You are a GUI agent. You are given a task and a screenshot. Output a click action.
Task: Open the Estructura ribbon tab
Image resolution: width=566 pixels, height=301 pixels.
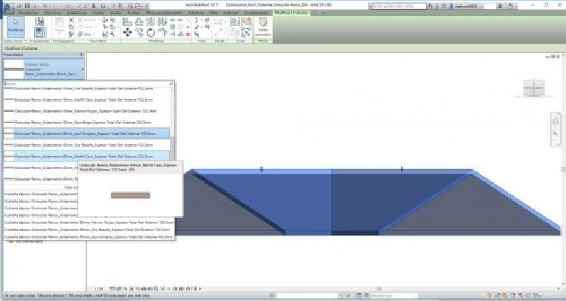(x=52, y=13)
